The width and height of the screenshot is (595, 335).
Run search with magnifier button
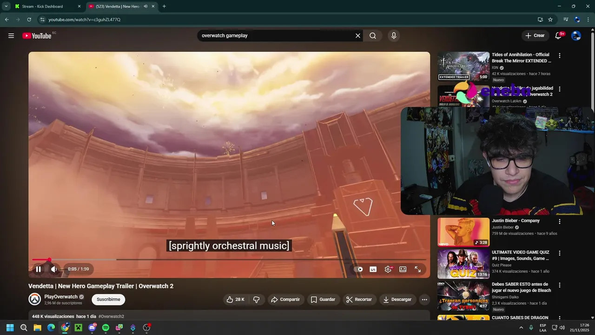(373, 36)
